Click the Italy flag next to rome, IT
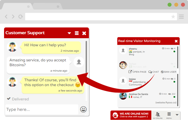Viewport: 188px width, 120px height. [130, 97]
